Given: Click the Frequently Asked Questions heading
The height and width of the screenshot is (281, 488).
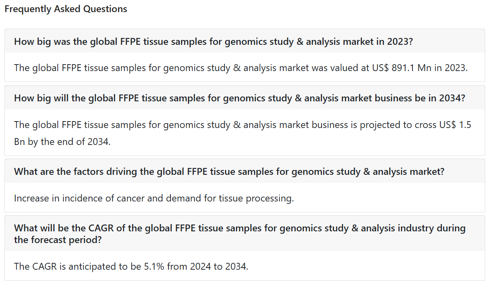Looking at the screenshot, I should point(66,9).
